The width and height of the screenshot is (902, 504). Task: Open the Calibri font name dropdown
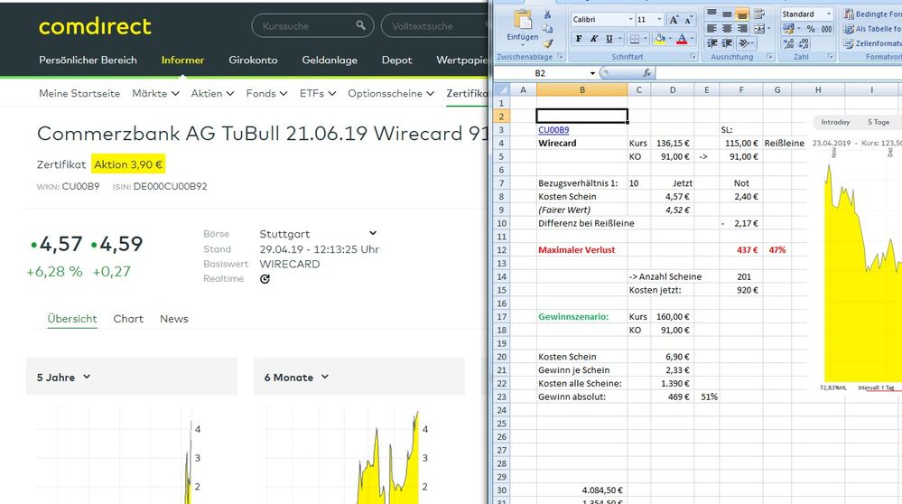[629, 19]
